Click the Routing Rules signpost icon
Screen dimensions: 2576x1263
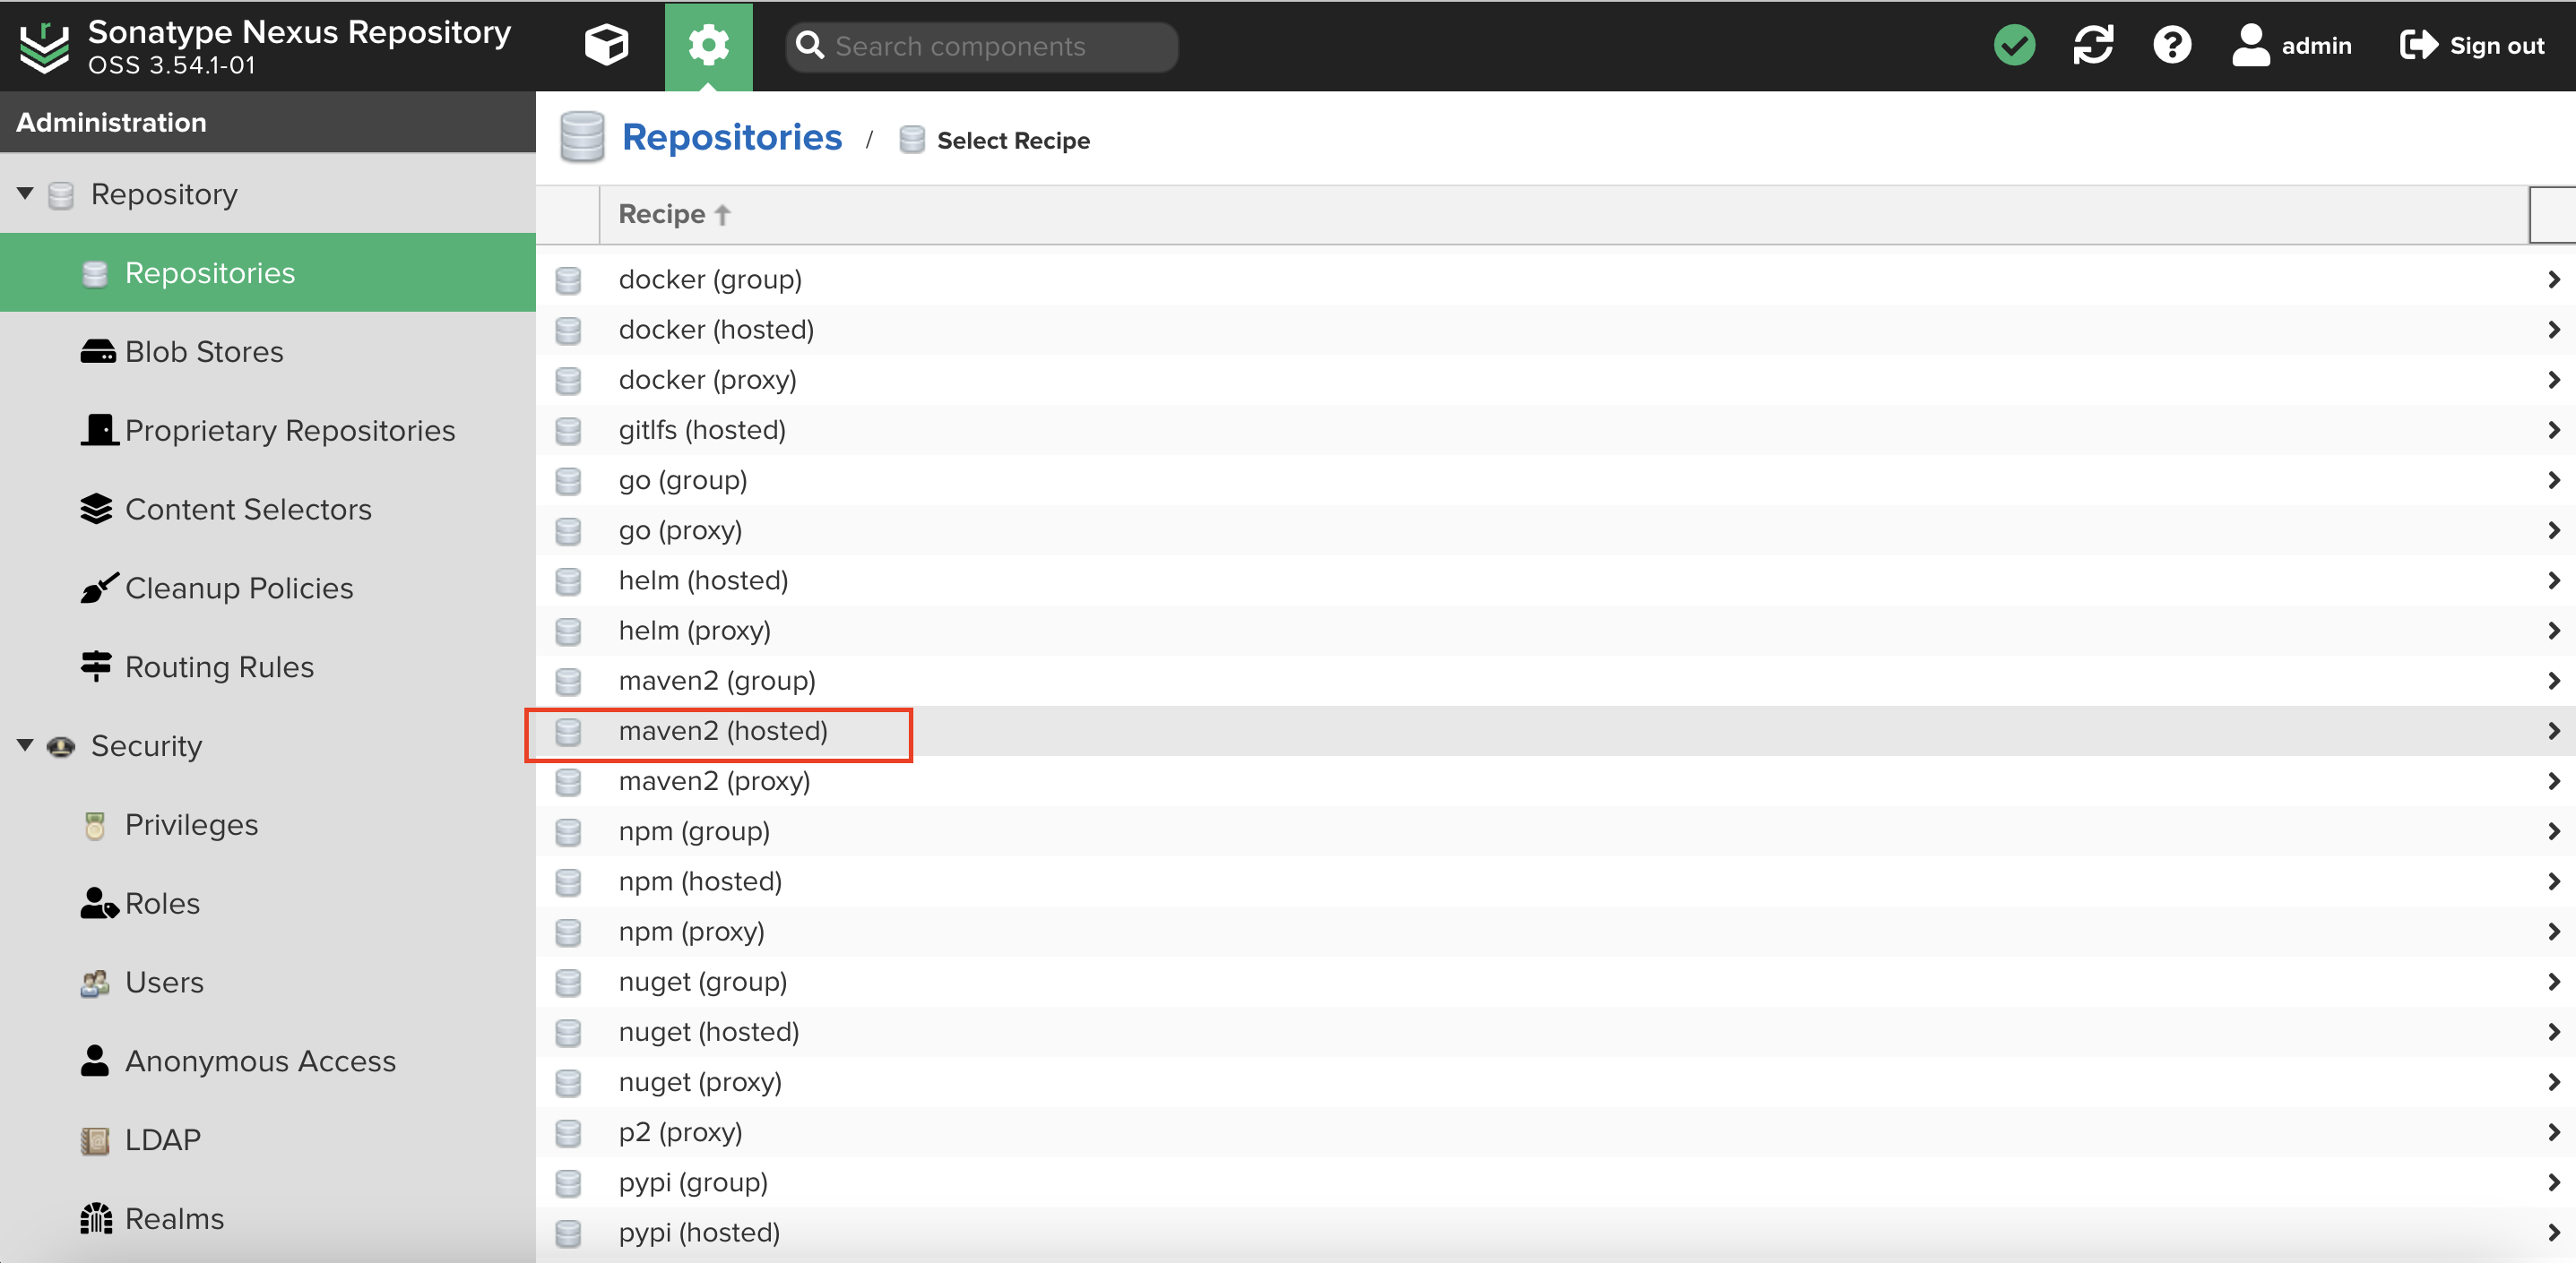click(96, 666)
